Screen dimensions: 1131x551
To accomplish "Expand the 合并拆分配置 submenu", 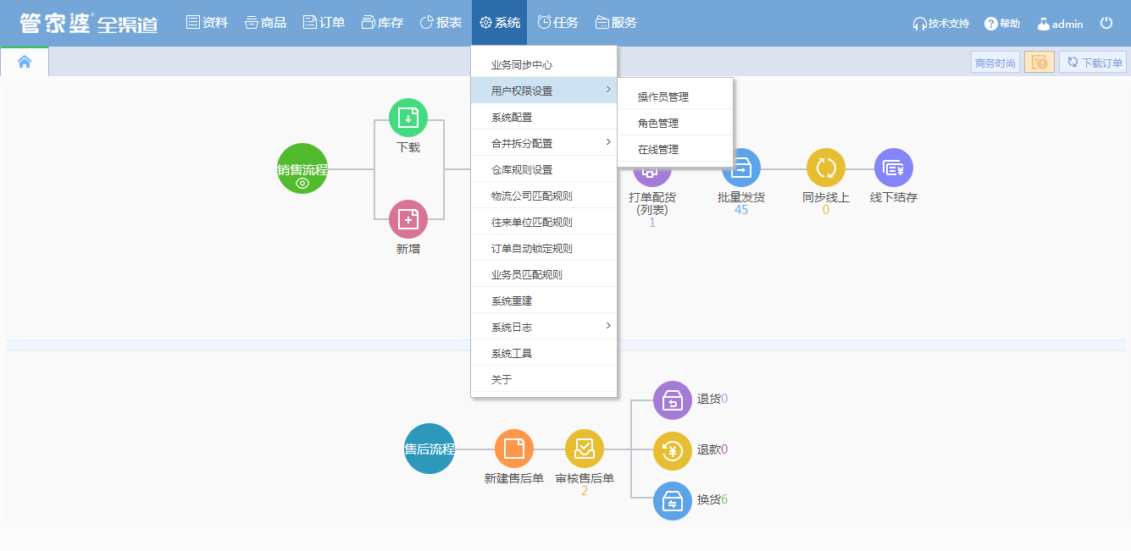I will (x=544, y=143).
